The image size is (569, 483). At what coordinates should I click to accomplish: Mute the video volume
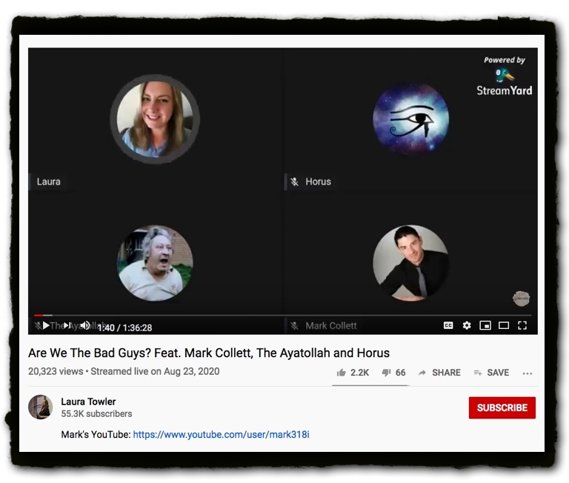coord(85,325)
